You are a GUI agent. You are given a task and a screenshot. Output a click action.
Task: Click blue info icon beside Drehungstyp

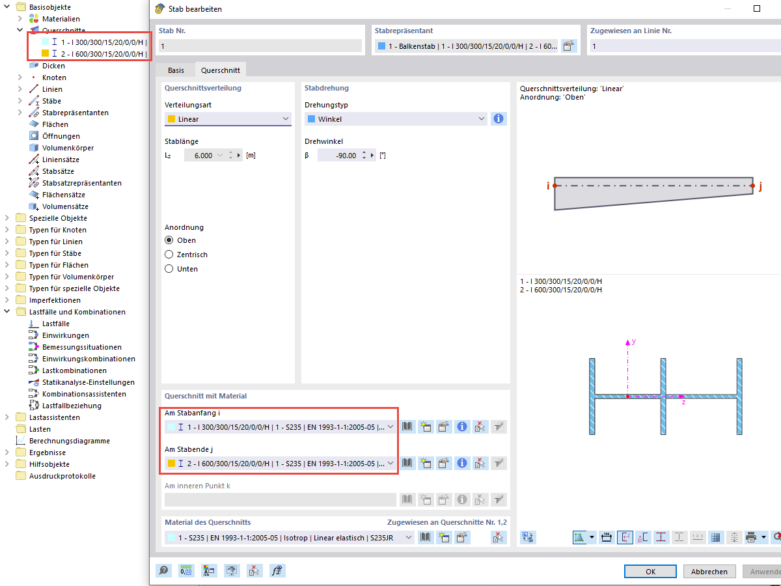pyautogui.click(x=499, y=119)
